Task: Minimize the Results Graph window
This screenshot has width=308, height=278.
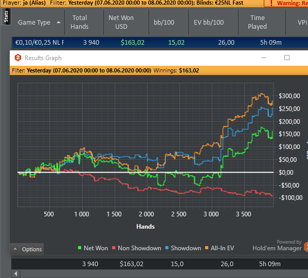Action: (x=264, y=58)
